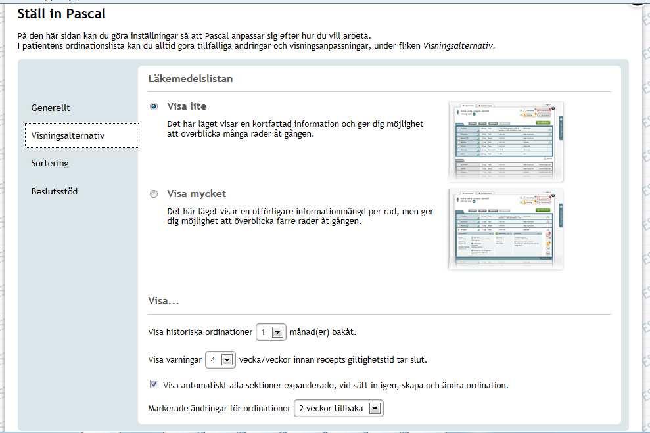The image size is (650, 433).
Task: Switch to the Beslutsstöd section
Action: point(55,191)
